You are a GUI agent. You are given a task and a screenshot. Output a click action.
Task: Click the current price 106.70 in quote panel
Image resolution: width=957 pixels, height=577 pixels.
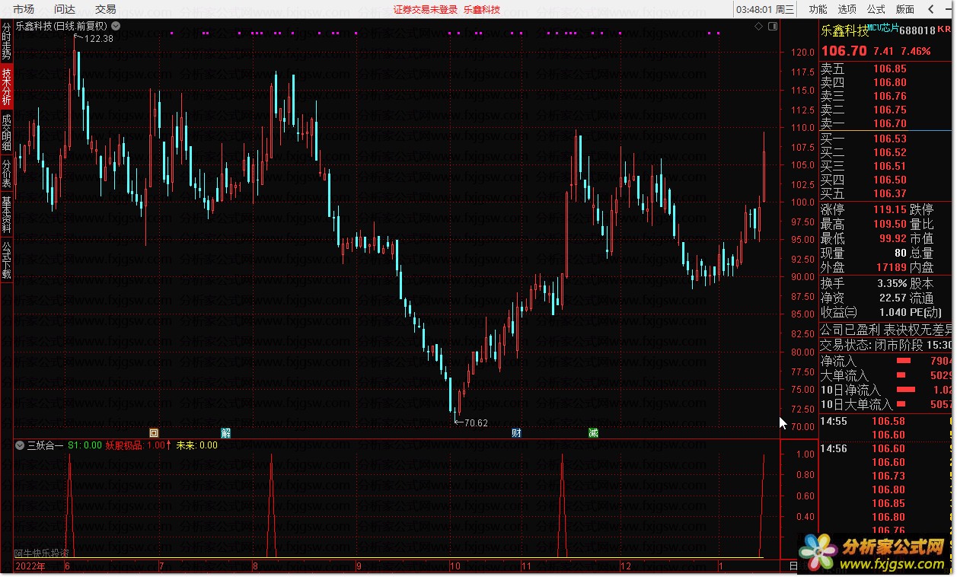point(843,51)
